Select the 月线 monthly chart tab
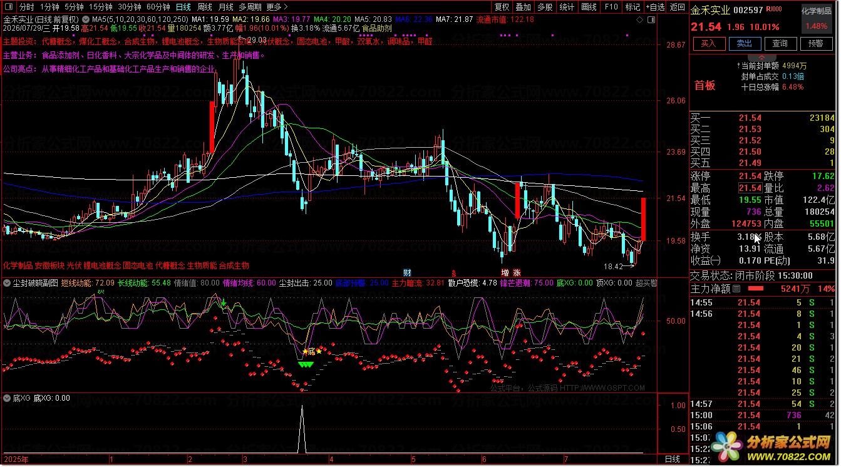 pos(226,7)
